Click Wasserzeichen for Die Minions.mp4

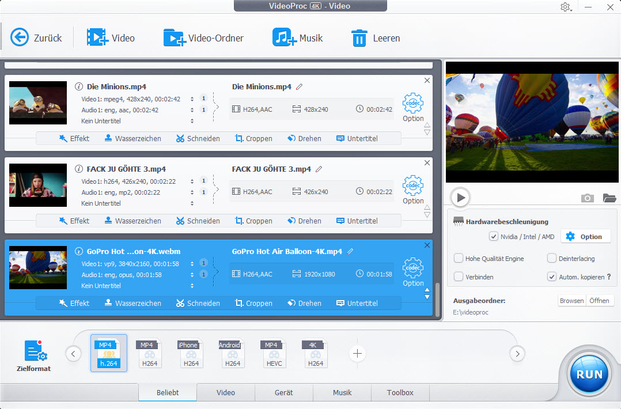[x=132, y=138]
